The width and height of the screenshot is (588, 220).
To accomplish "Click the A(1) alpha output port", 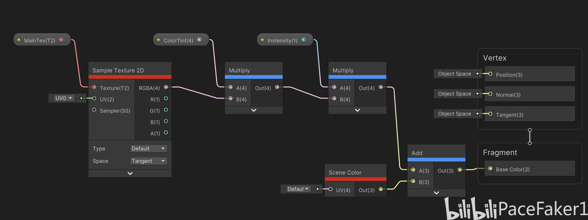I will (x=166, y=132).
